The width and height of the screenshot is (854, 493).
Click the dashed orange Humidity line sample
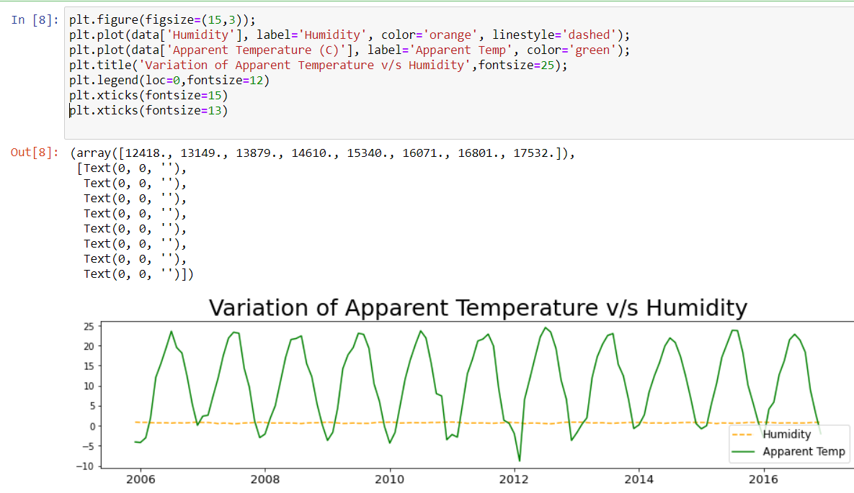(x=742, y=434)
